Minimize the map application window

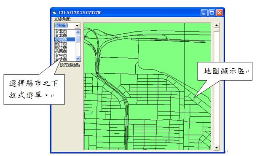pyautogui.click(x=204, y=13)
